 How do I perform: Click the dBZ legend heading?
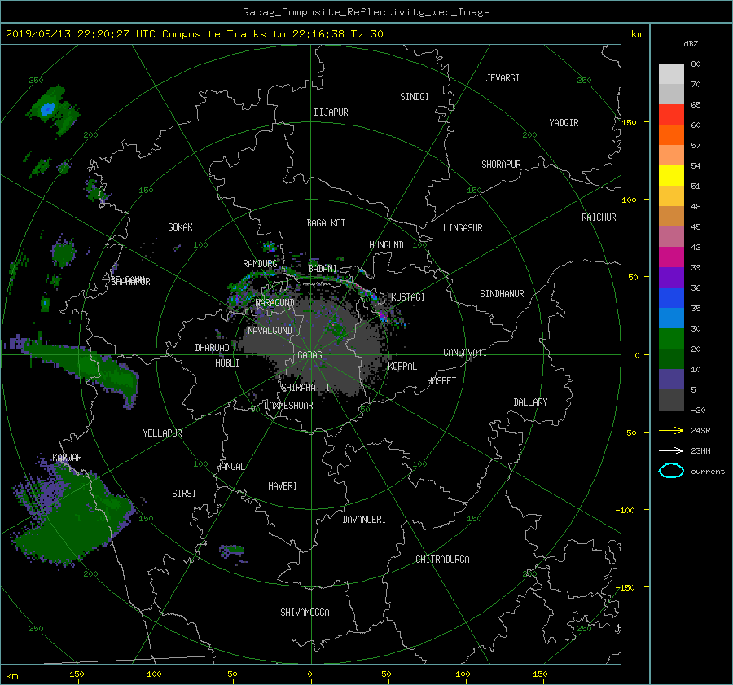pos(691,43)
